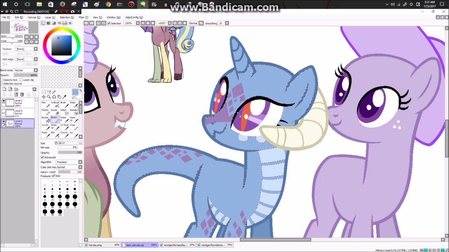
Task: Delete the selected layer with trash icon
Action: (x=22, y=94)
